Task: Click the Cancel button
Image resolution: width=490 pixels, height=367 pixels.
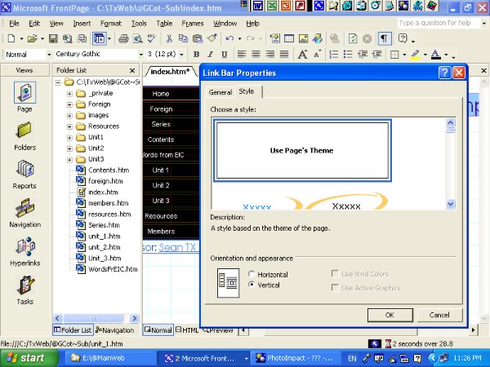Action: coord(439,315)
